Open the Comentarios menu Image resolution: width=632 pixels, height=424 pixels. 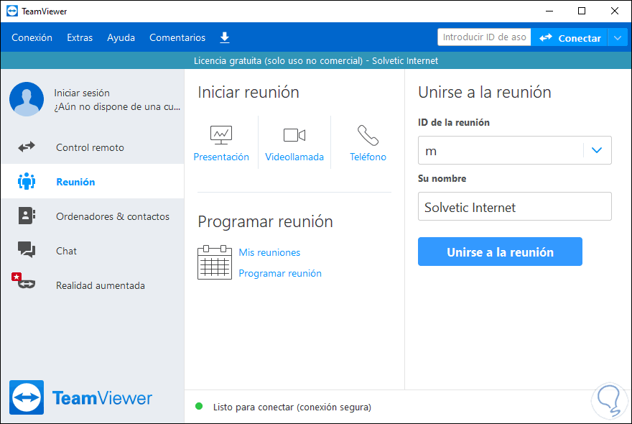tap(177, 37)
